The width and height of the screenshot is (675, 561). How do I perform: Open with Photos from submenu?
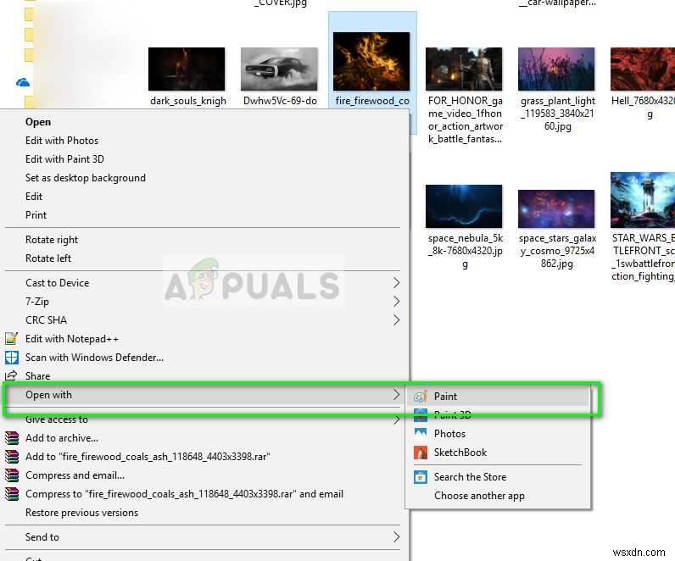[x=449, y=434]
